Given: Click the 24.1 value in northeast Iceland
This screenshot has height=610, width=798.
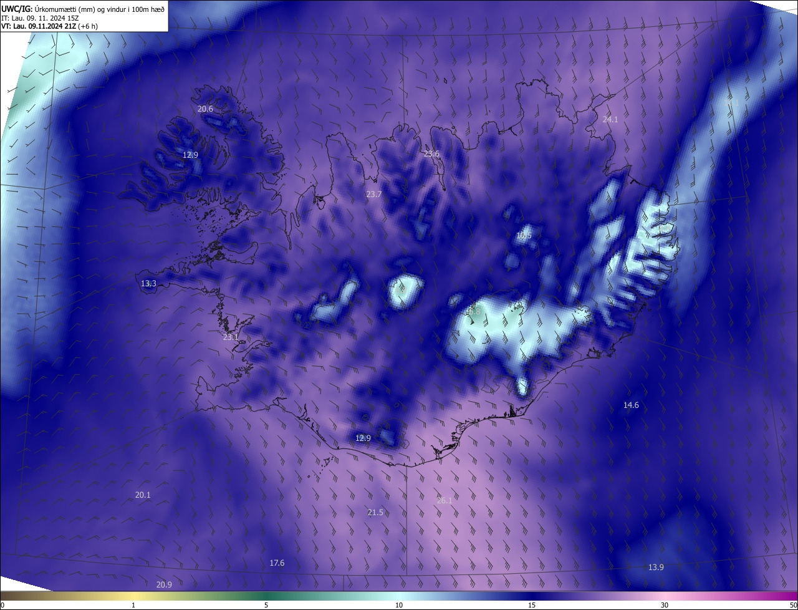Looking at the screenshot, I should [610, 119].
